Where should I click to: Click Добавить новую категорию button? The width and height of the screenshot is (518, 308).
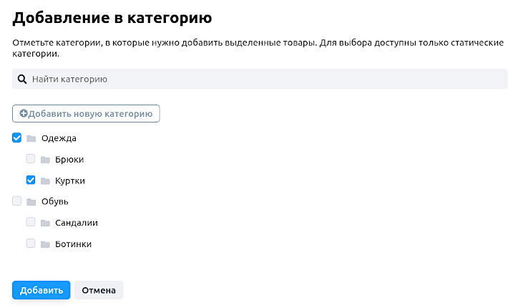pyautogui.click(x=86, y=114)
